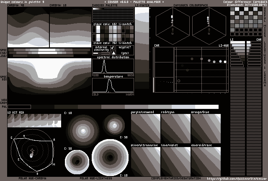Click the right CAM16UCS colourspace cube
Screen dimensions: 268x181
[x=209, y=26]
